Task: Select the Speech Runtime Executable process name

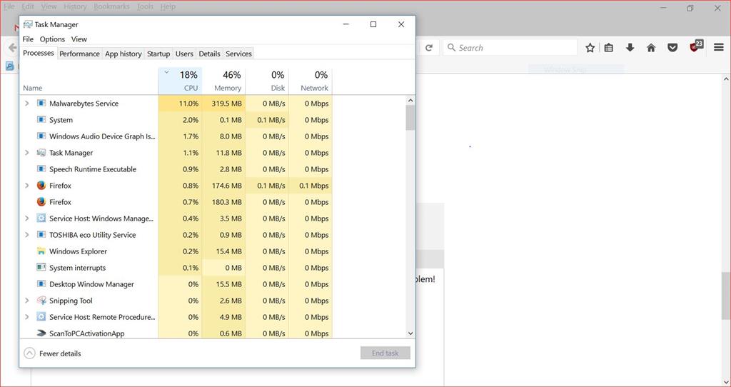Action: pos(93,169)
